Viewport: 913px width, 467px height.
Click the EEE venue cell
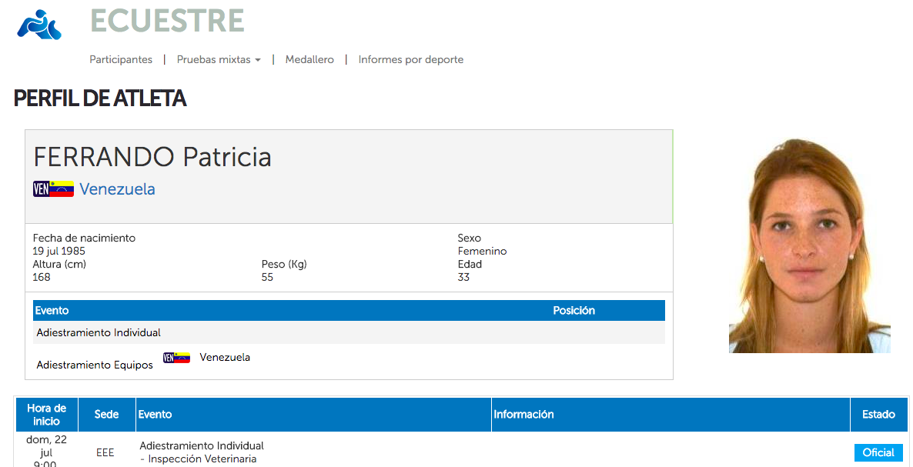click(x=105, y=452)
